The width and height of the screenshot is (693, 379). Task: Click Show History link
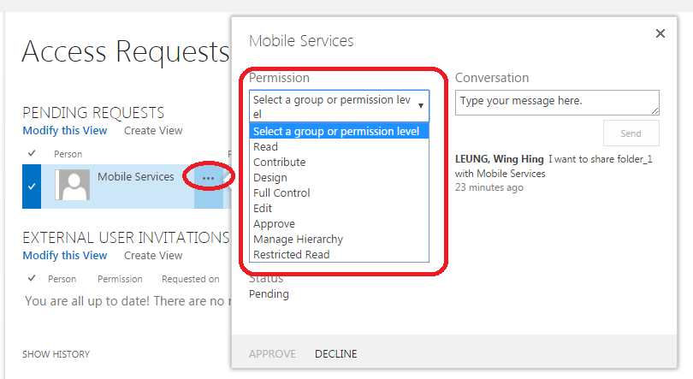[x=56, y=354]
